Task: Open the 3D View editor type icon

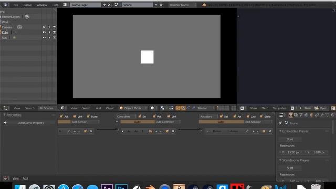Action: click(62, 108)
